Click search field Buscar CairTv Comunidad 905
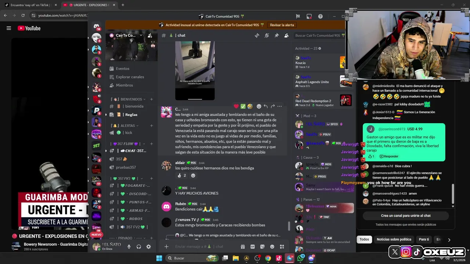 (319, 36)
